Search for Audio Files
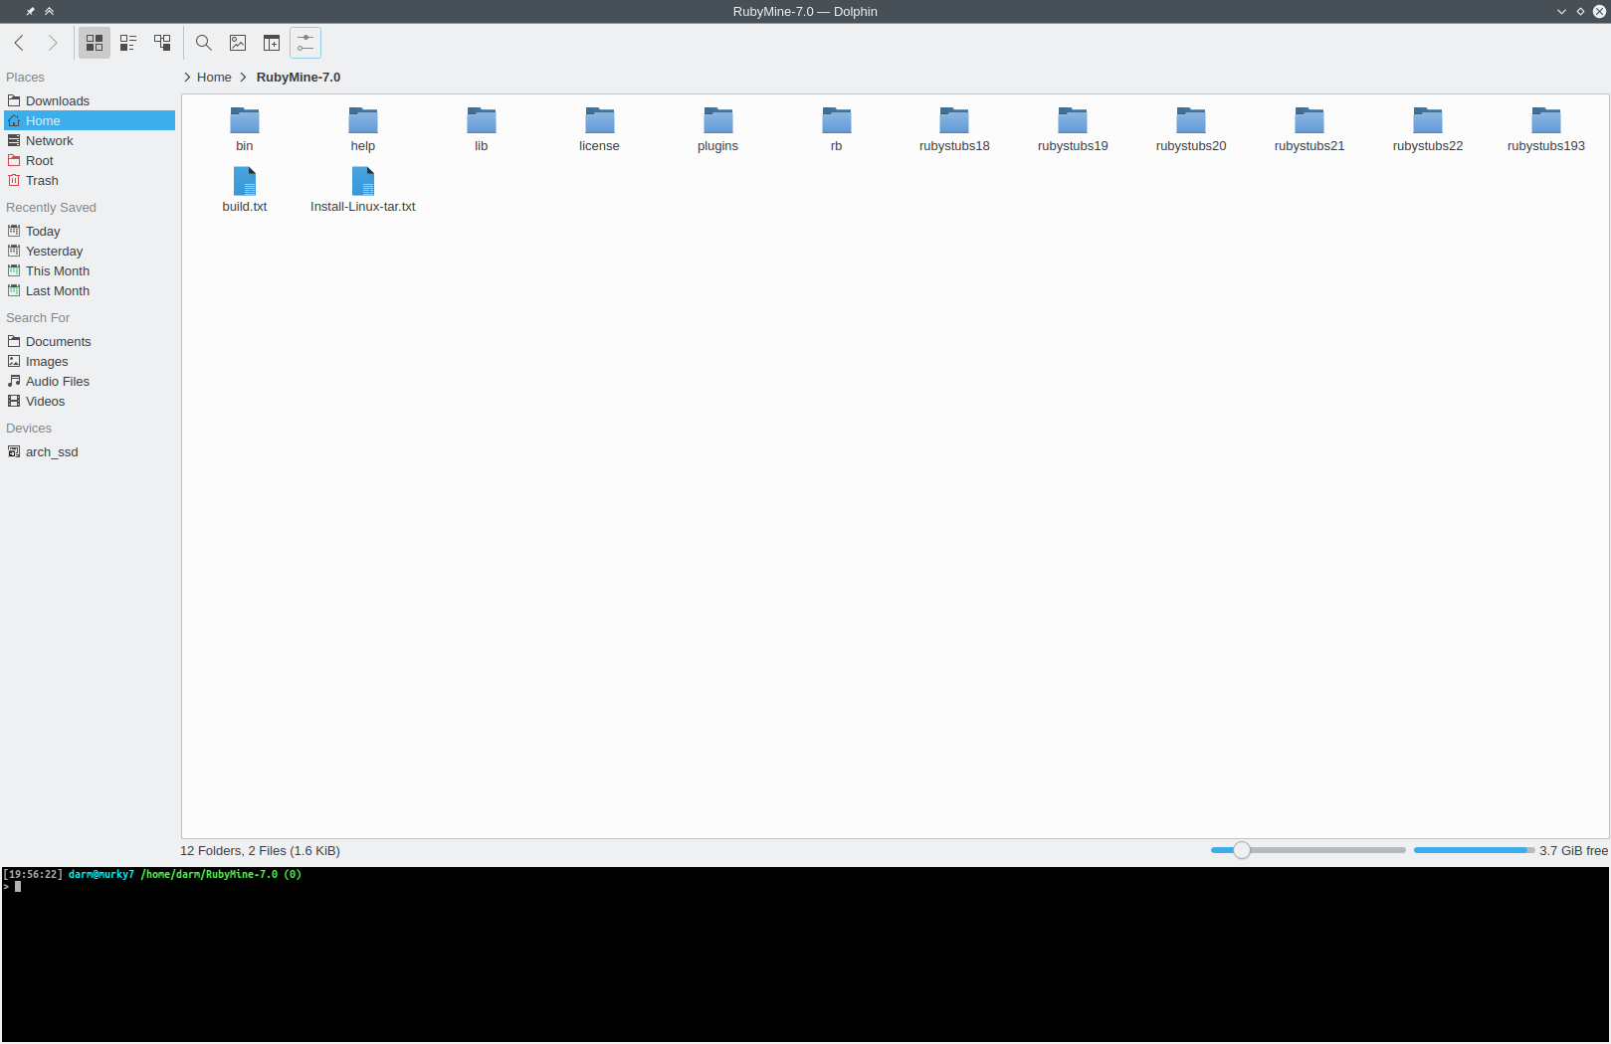Viewport: 1611px width, 1044px height. click(90, 381)
